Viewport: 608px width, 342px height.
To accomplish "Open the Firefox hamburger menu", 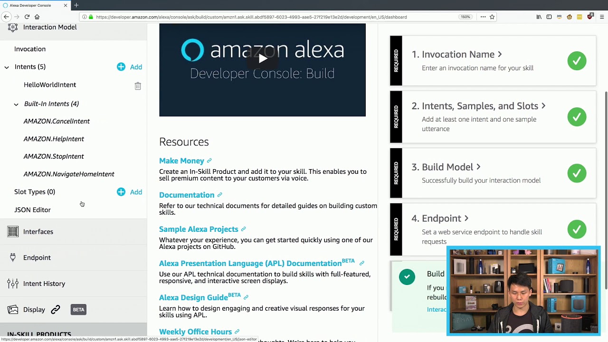I will click(601, 17).
